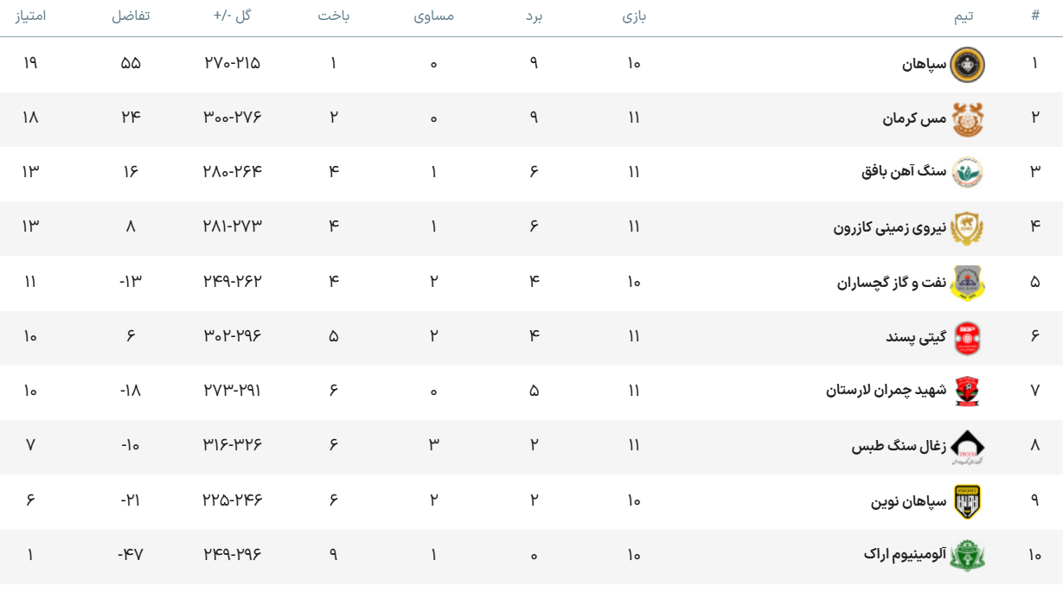Select the زغال سنگ طبس team name
Image resolution: width=1063 pixels, height=599 pixels.
click(x=899, y=446)
